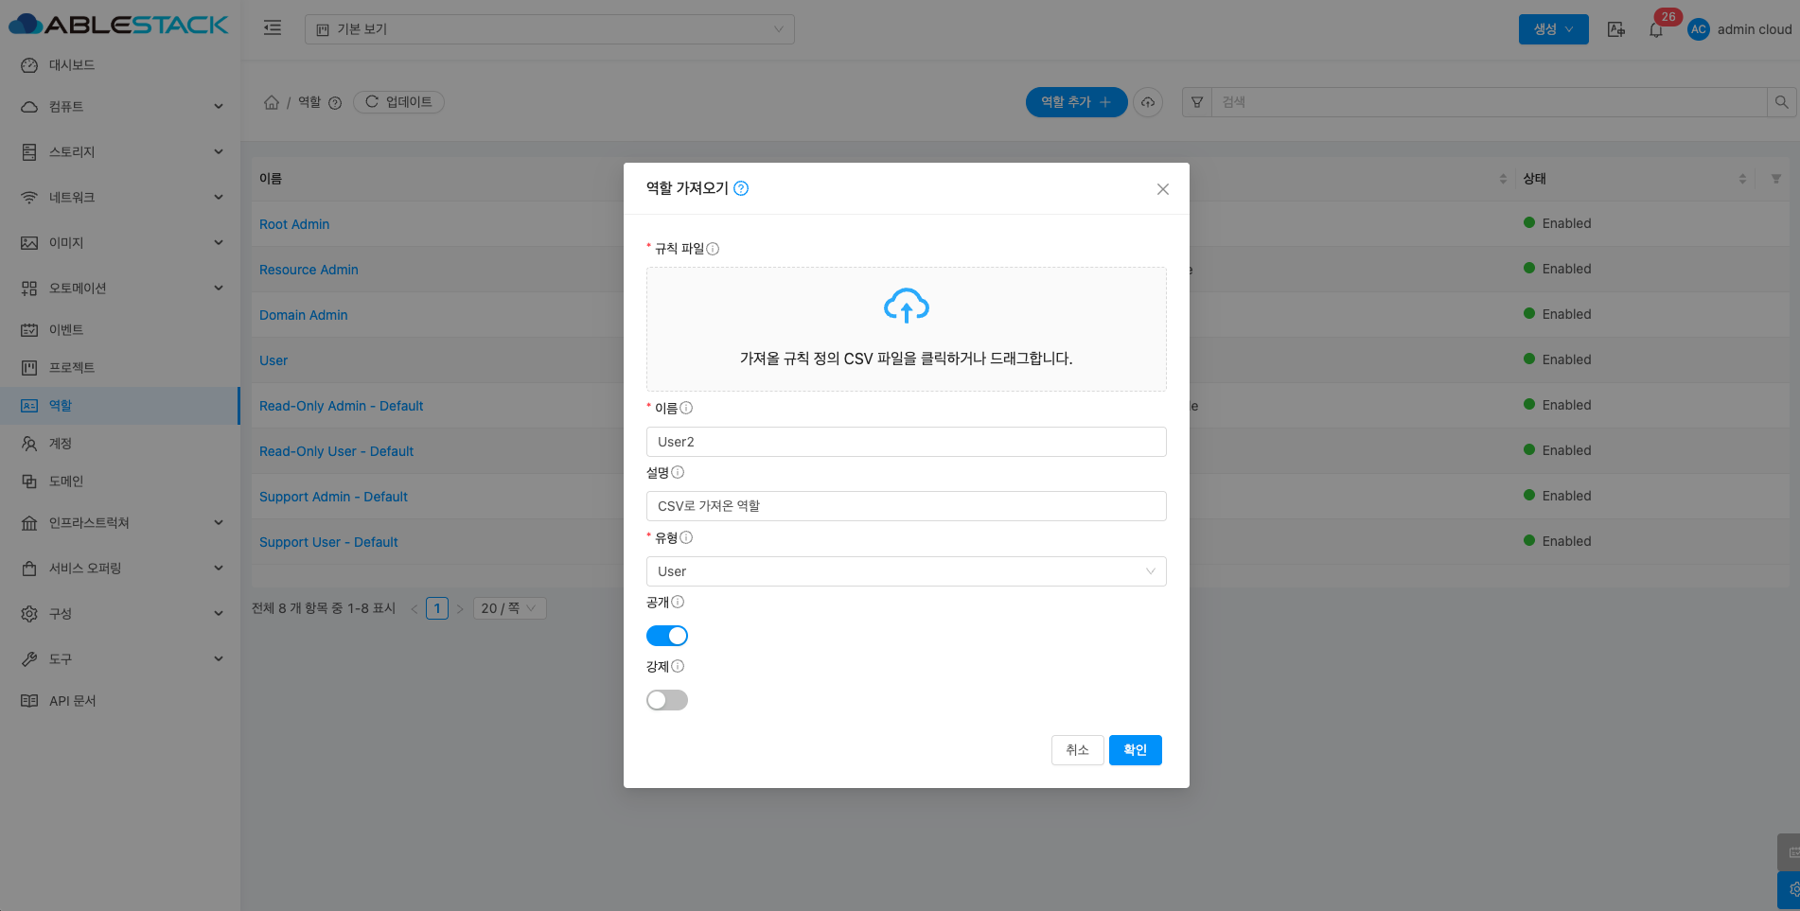Open 프로젝트 in the sidebar

click(x=120, y=368)
